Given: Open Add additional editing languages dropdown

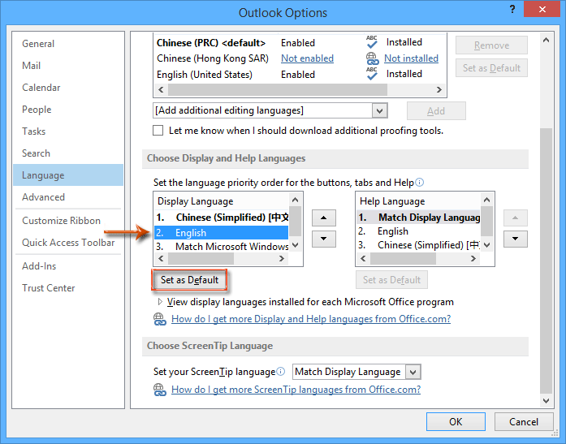Looking at the screenshot, I should [x=379, y=110].
